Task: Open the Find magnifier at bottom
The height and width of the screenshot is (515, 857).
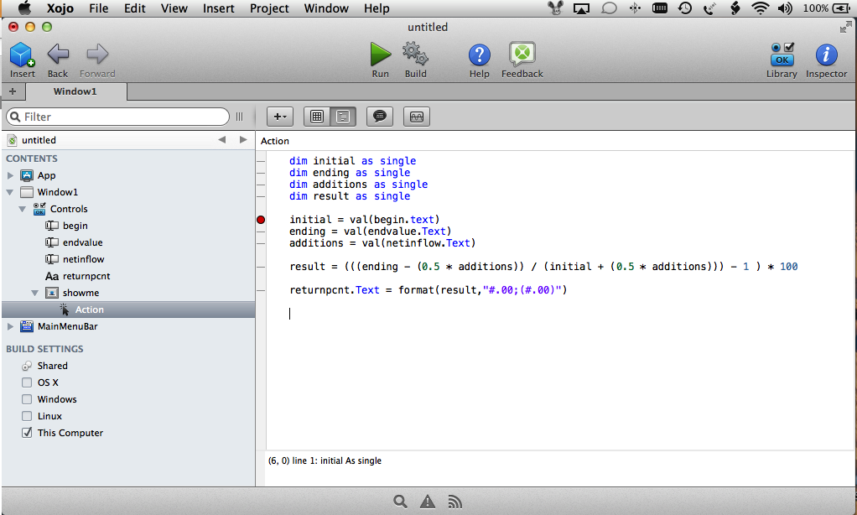Action: 400,502
